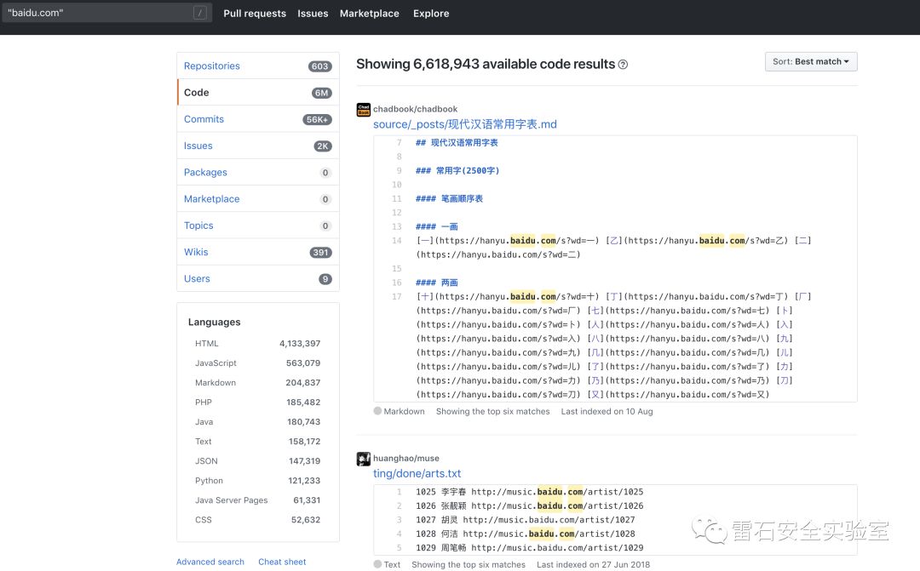This screenshot has width=920, height=571.
Task: Open the Sort: Best match dropdown
Action: click(810, 62)
